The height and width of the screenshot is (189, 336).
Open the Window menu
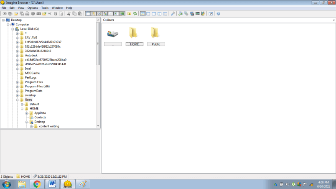click(57, 8)
